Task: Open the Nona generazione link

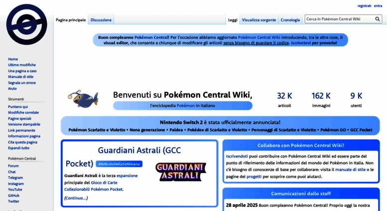Action: pyautogui.click(x=147, y=130)
